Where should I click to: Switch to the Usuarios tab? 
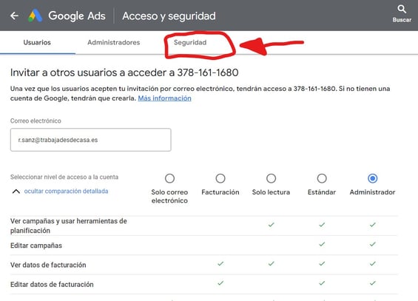click(x=37, y=42)
